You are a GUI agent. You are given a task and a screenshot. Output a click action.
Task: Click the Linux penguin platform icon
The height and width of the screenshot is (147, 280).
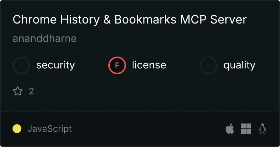(262, 129)
